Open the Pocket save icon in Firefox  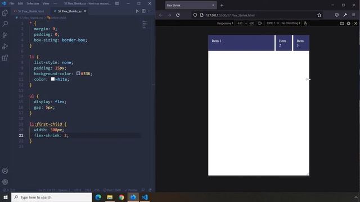click(336, 15)
